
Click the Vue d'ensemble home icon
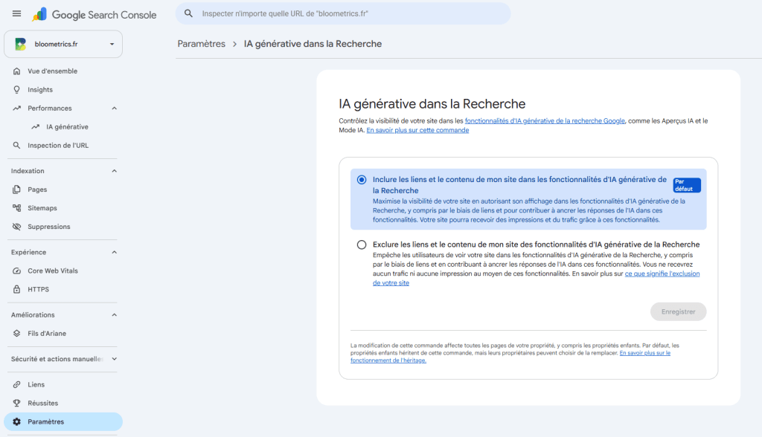point(16,71)
